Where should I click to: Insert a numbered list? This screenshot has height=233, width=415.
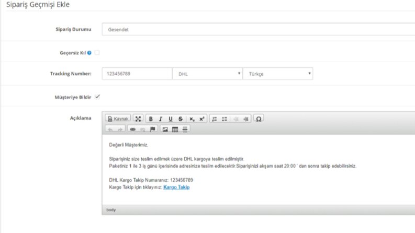215,119
